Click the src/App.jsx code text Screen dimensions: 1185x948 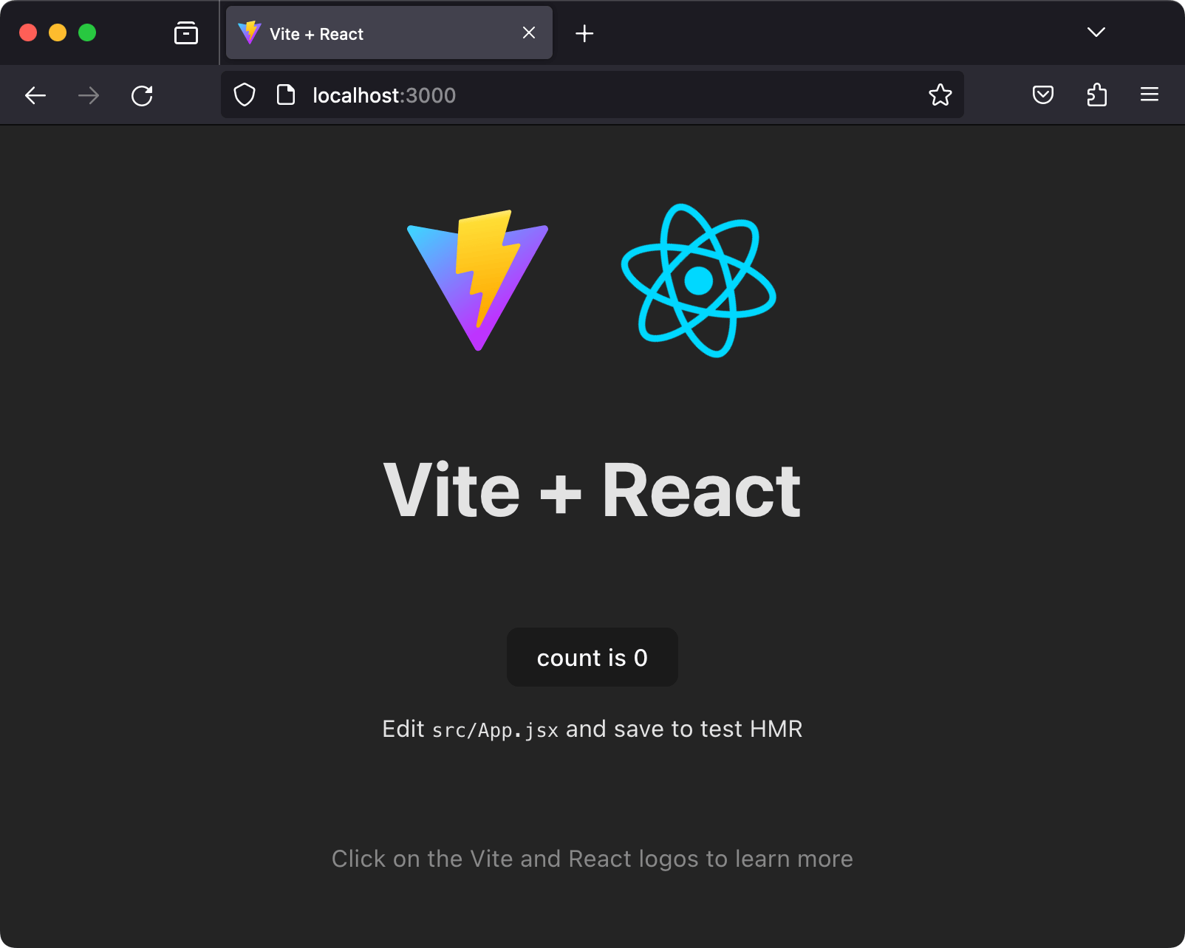click(495, 730)
